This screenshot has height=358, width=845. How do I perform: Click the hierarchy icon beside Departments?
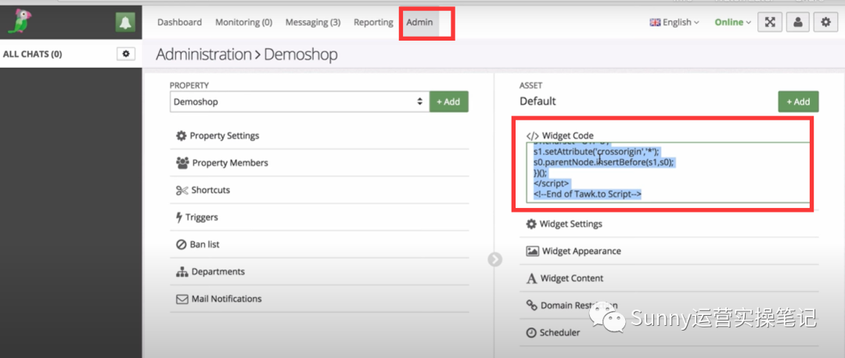[182, 272]
